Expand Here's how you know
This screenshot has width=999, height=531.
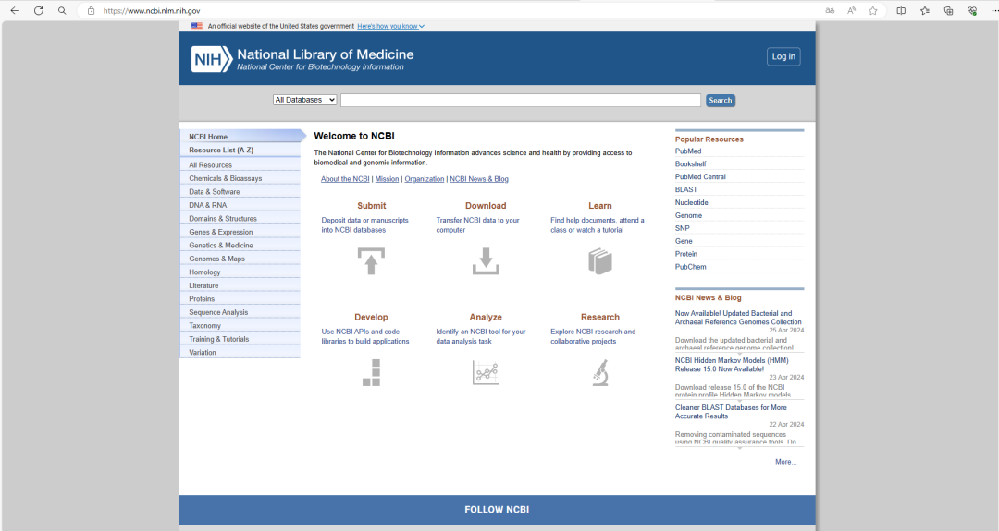coord(390,26)
